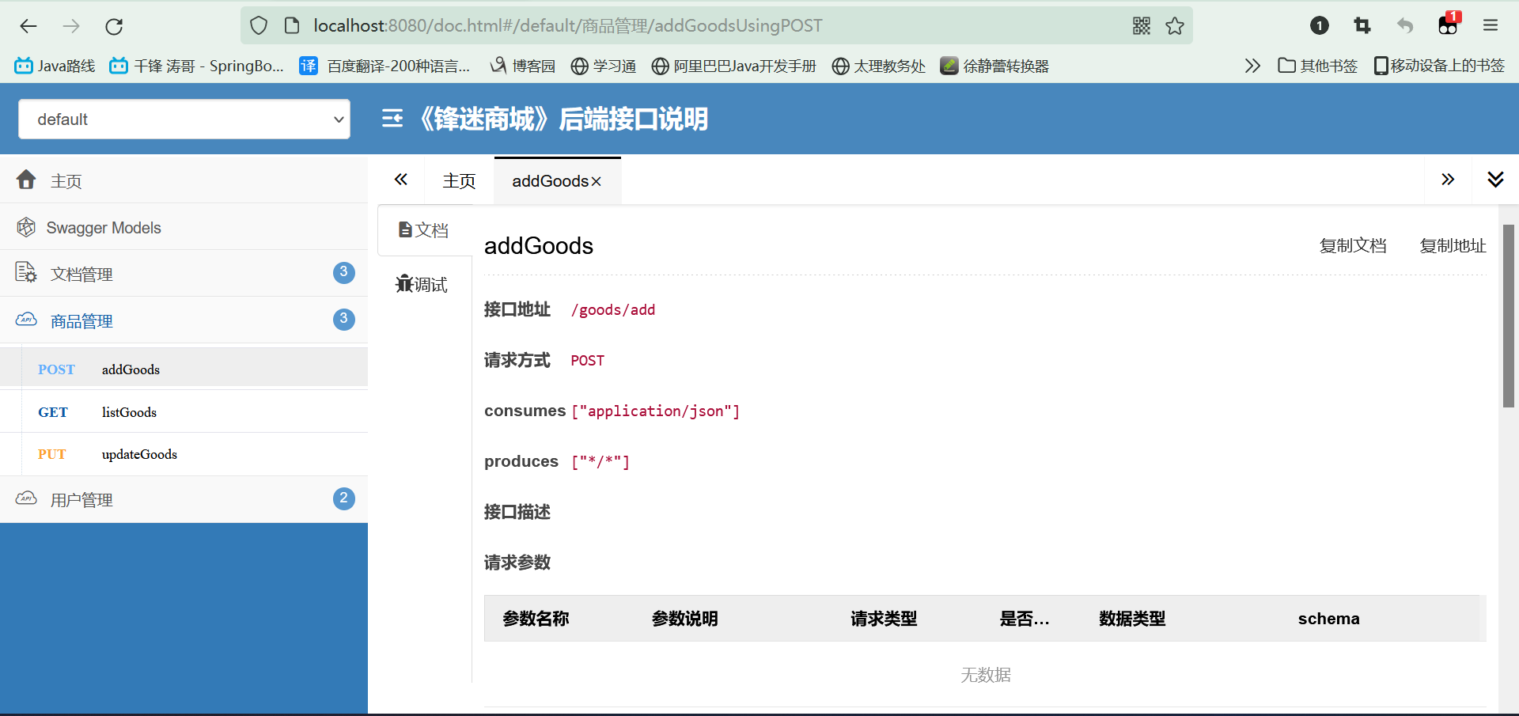
Task: Click the 数据类型 column header
Action: coord(1132,619)
